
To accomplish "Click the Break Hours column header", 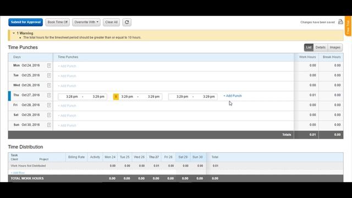I will tap(332, 57).
